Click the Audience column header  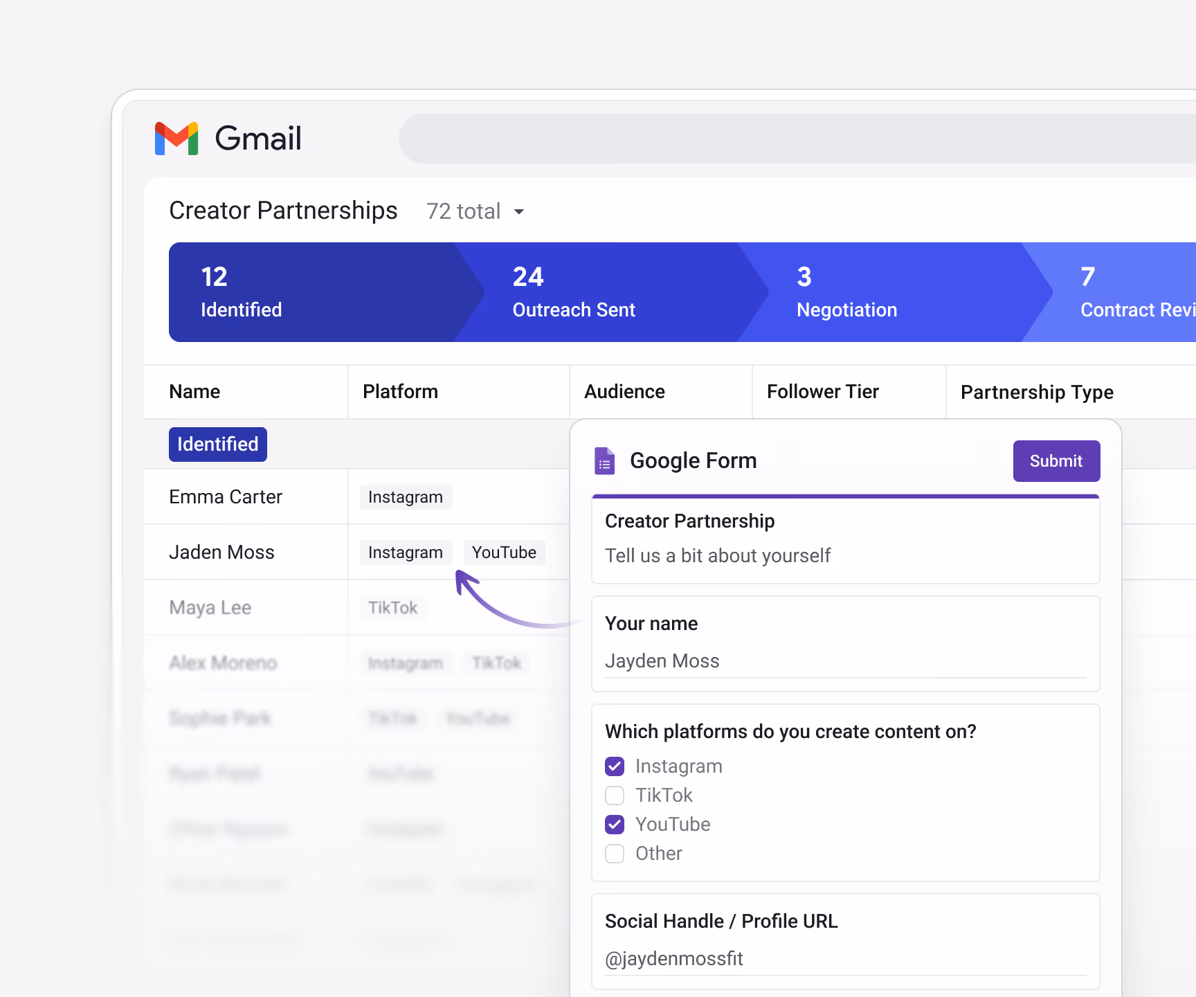click(624, 392)
